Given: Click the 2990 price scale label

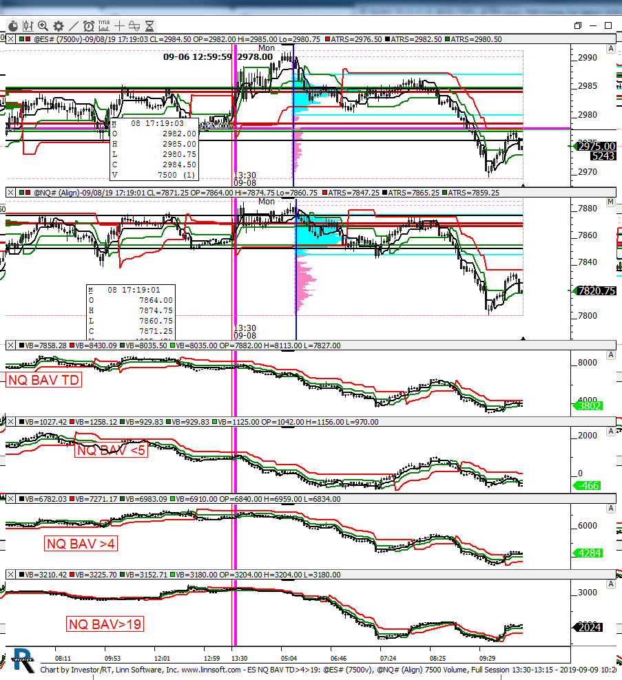Looking at the screenshot, I should 588,58.
